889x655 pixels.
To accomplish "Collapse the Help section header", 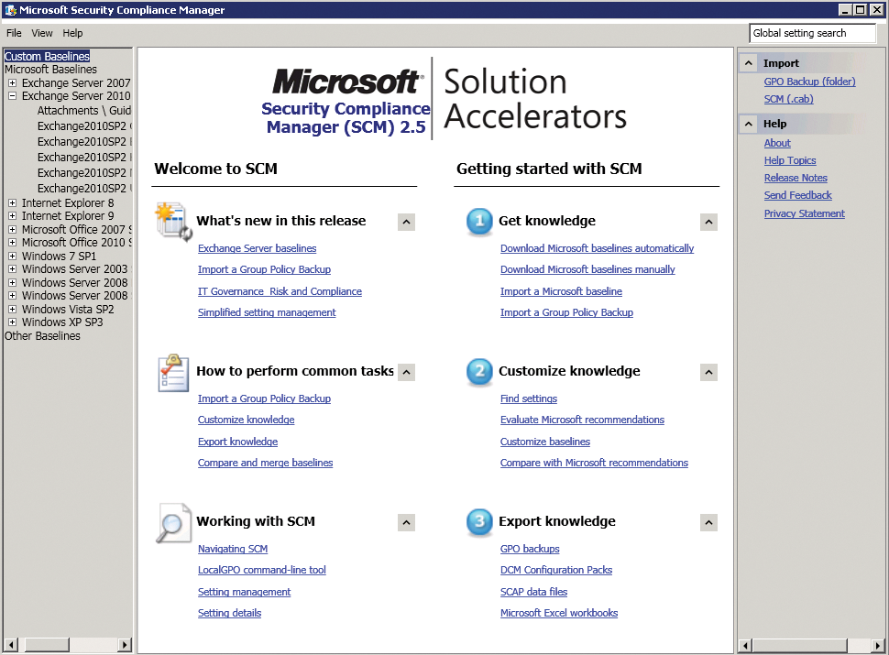I will [748, 123].
